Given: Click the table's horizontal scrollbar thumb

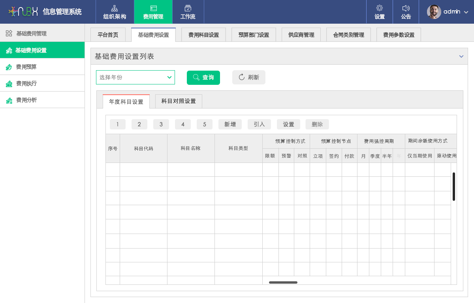Looking at the screenshot, I should pyautogui.click(x=283, y=282).
